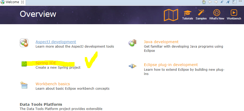Click the Overview page title
This screenshot has width=244, height=111.
pos(38,14)
